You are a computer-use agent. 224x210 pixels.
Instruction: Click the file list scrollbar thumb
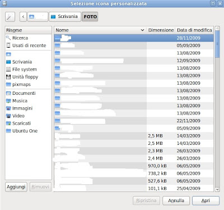point(217,44)
